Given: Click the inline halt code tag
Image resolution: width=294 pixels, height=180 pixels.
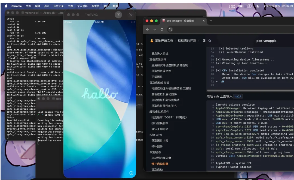Looking at the screenshot, I should tap(238, 96).
